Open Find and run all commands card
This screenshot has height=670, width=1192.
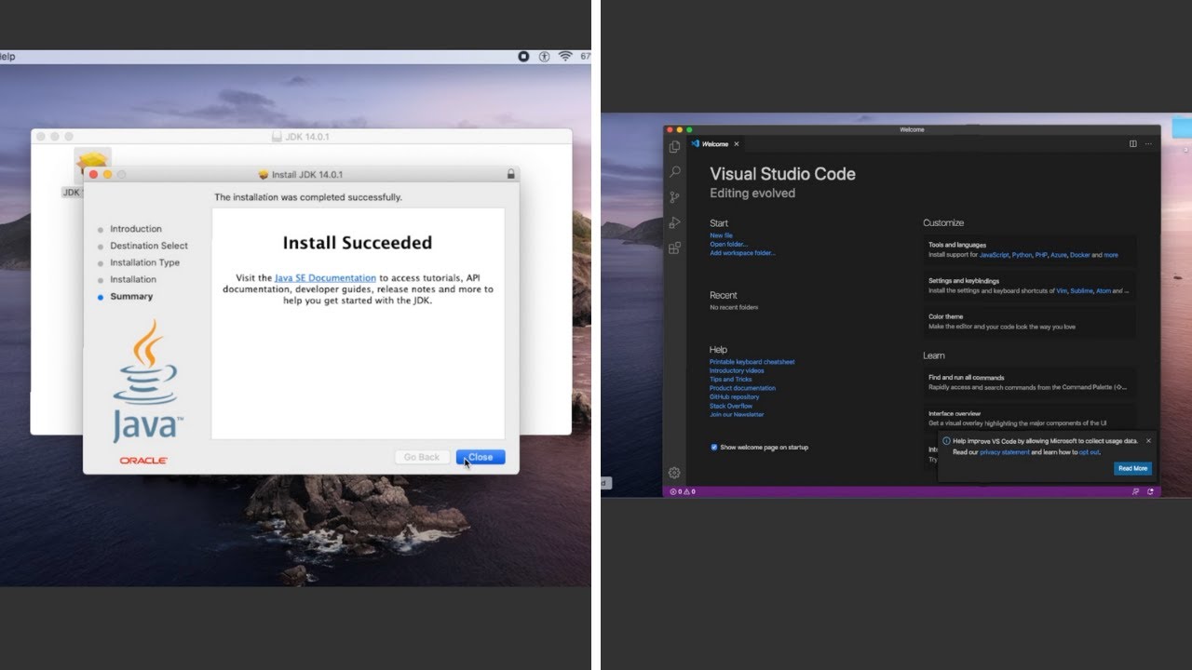pyautogui.click(x=1029, y=382)
